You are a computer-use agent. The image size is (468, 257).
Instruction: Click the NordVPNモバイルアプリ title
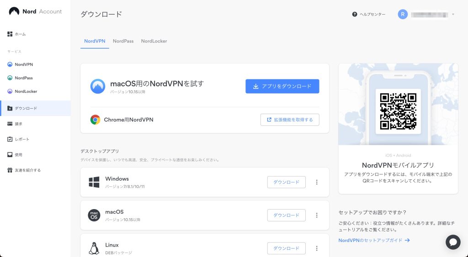click(398, 165)
